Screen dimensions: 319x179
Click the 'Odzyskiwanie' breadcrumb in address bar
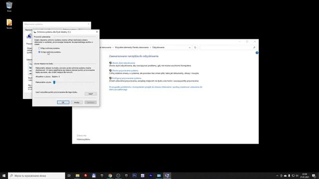159,47
